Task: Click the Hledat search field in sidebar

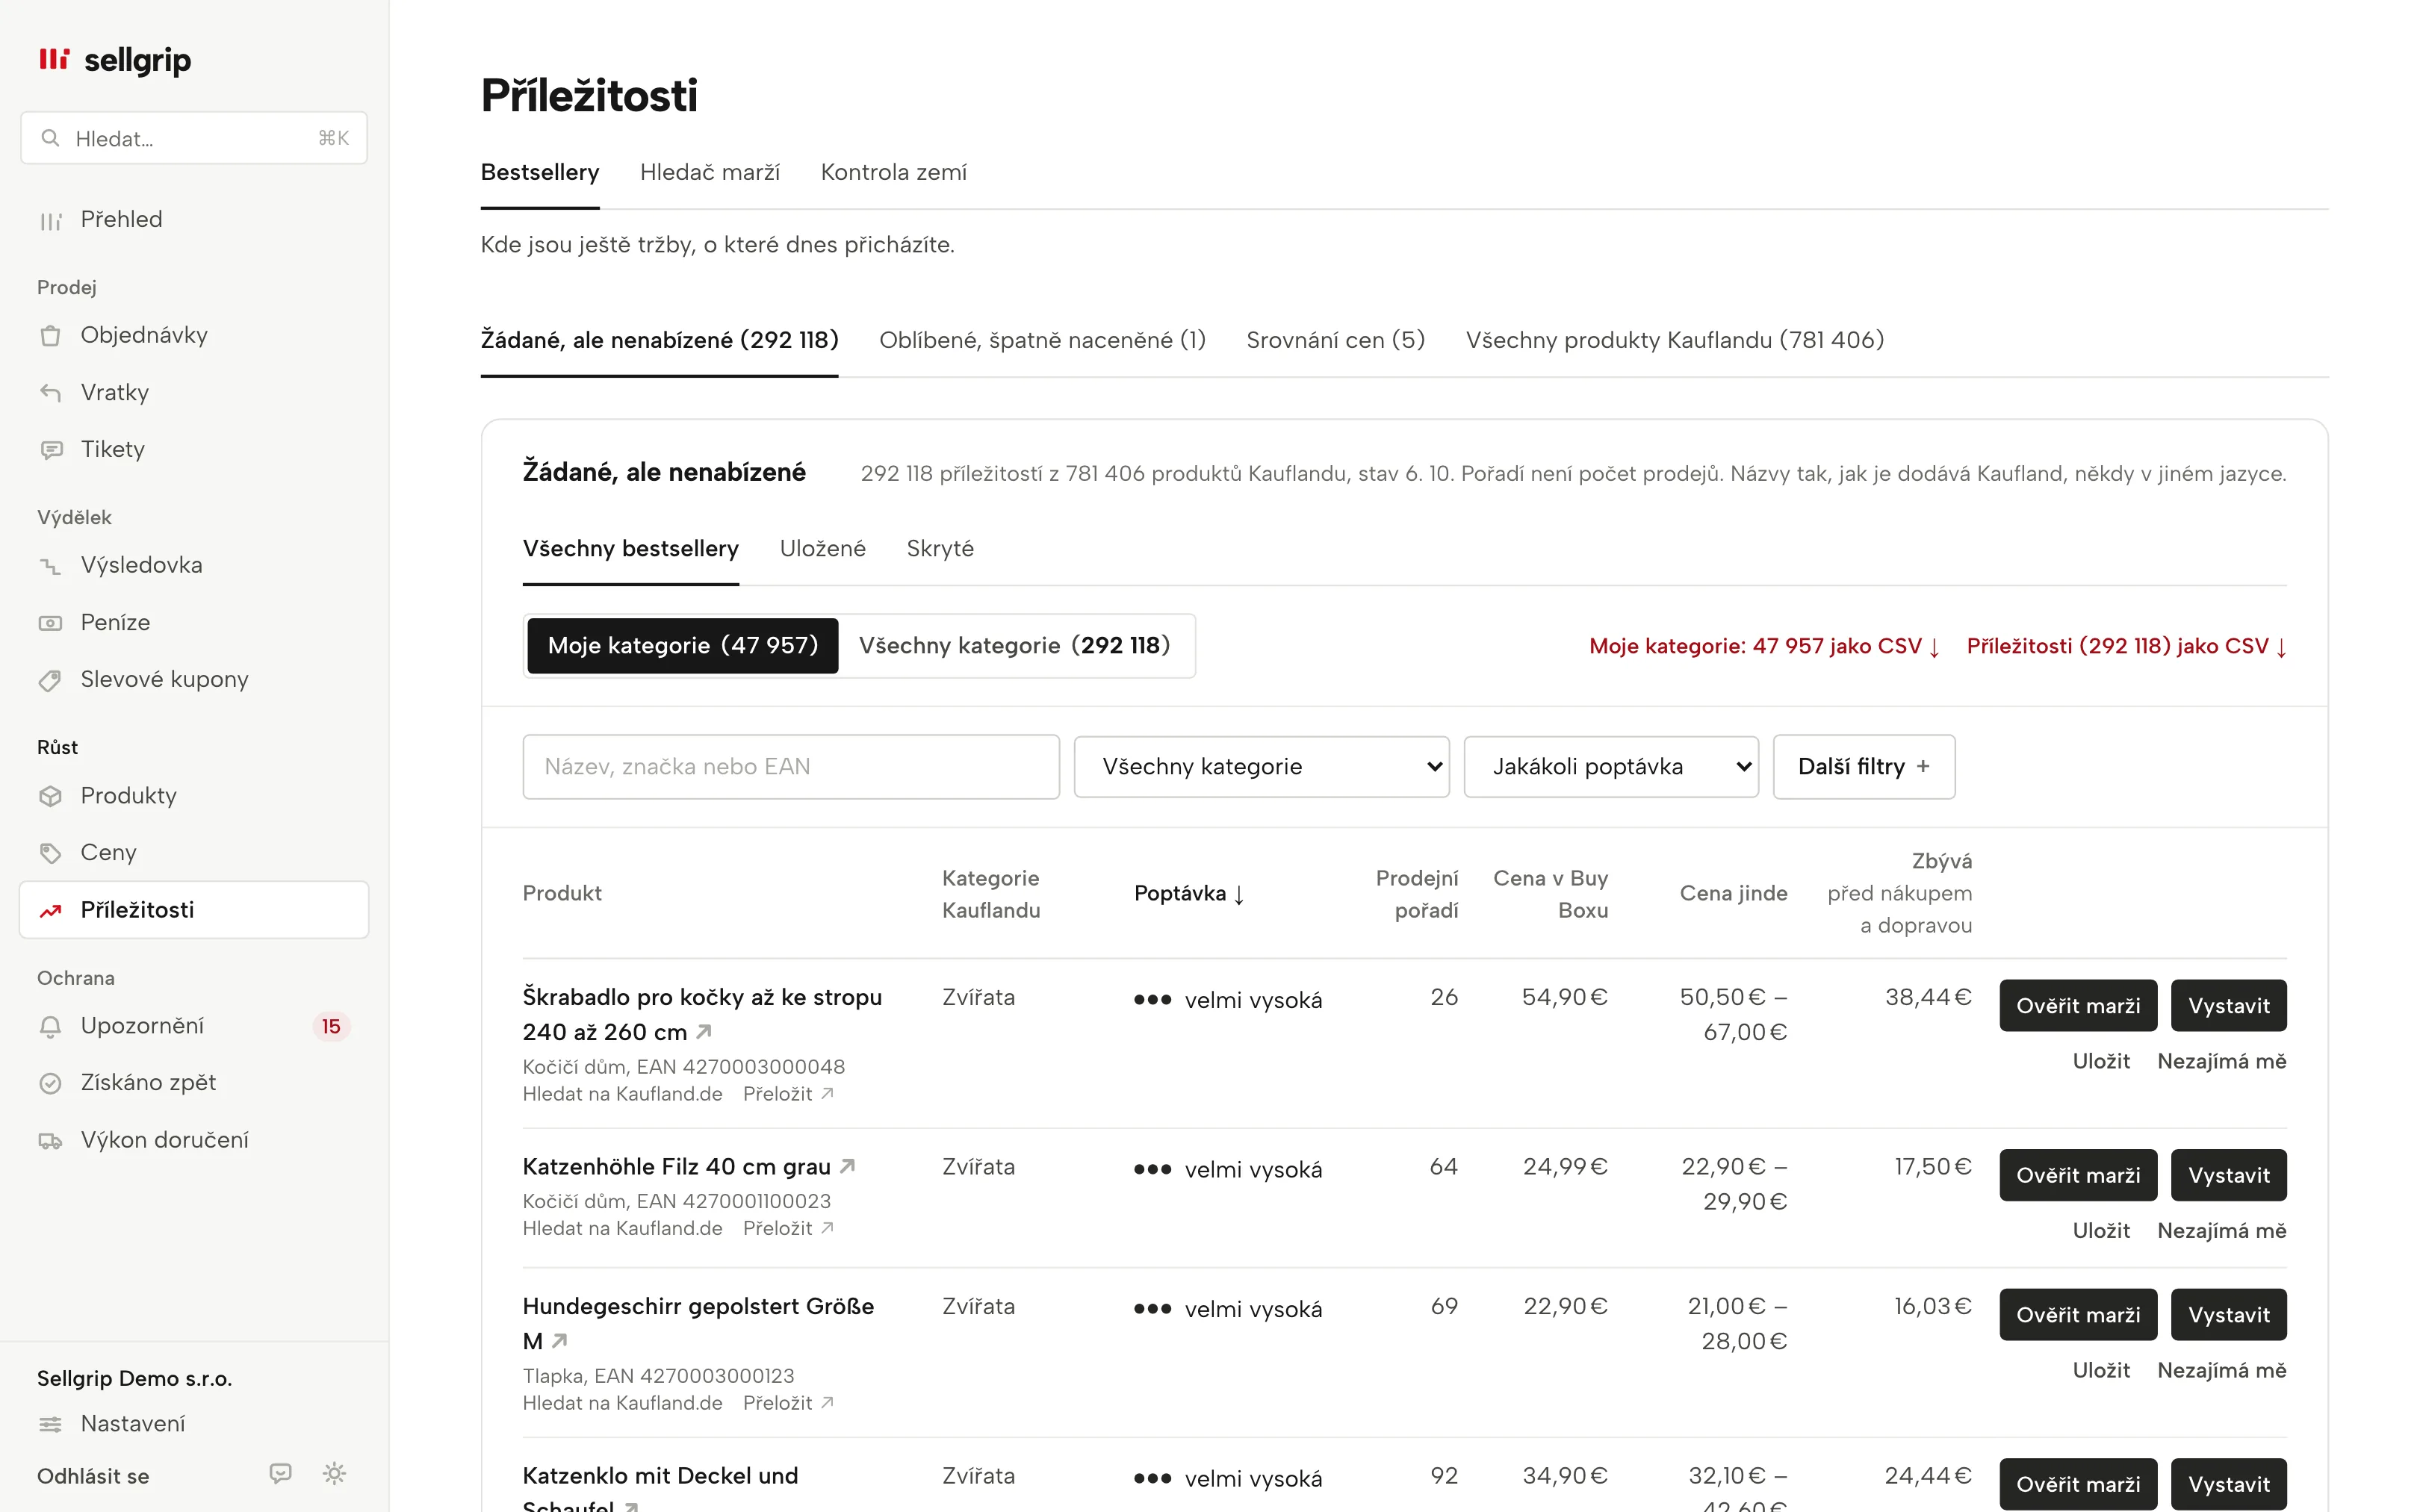Action: pyautogui.click(x=194, y=138)
